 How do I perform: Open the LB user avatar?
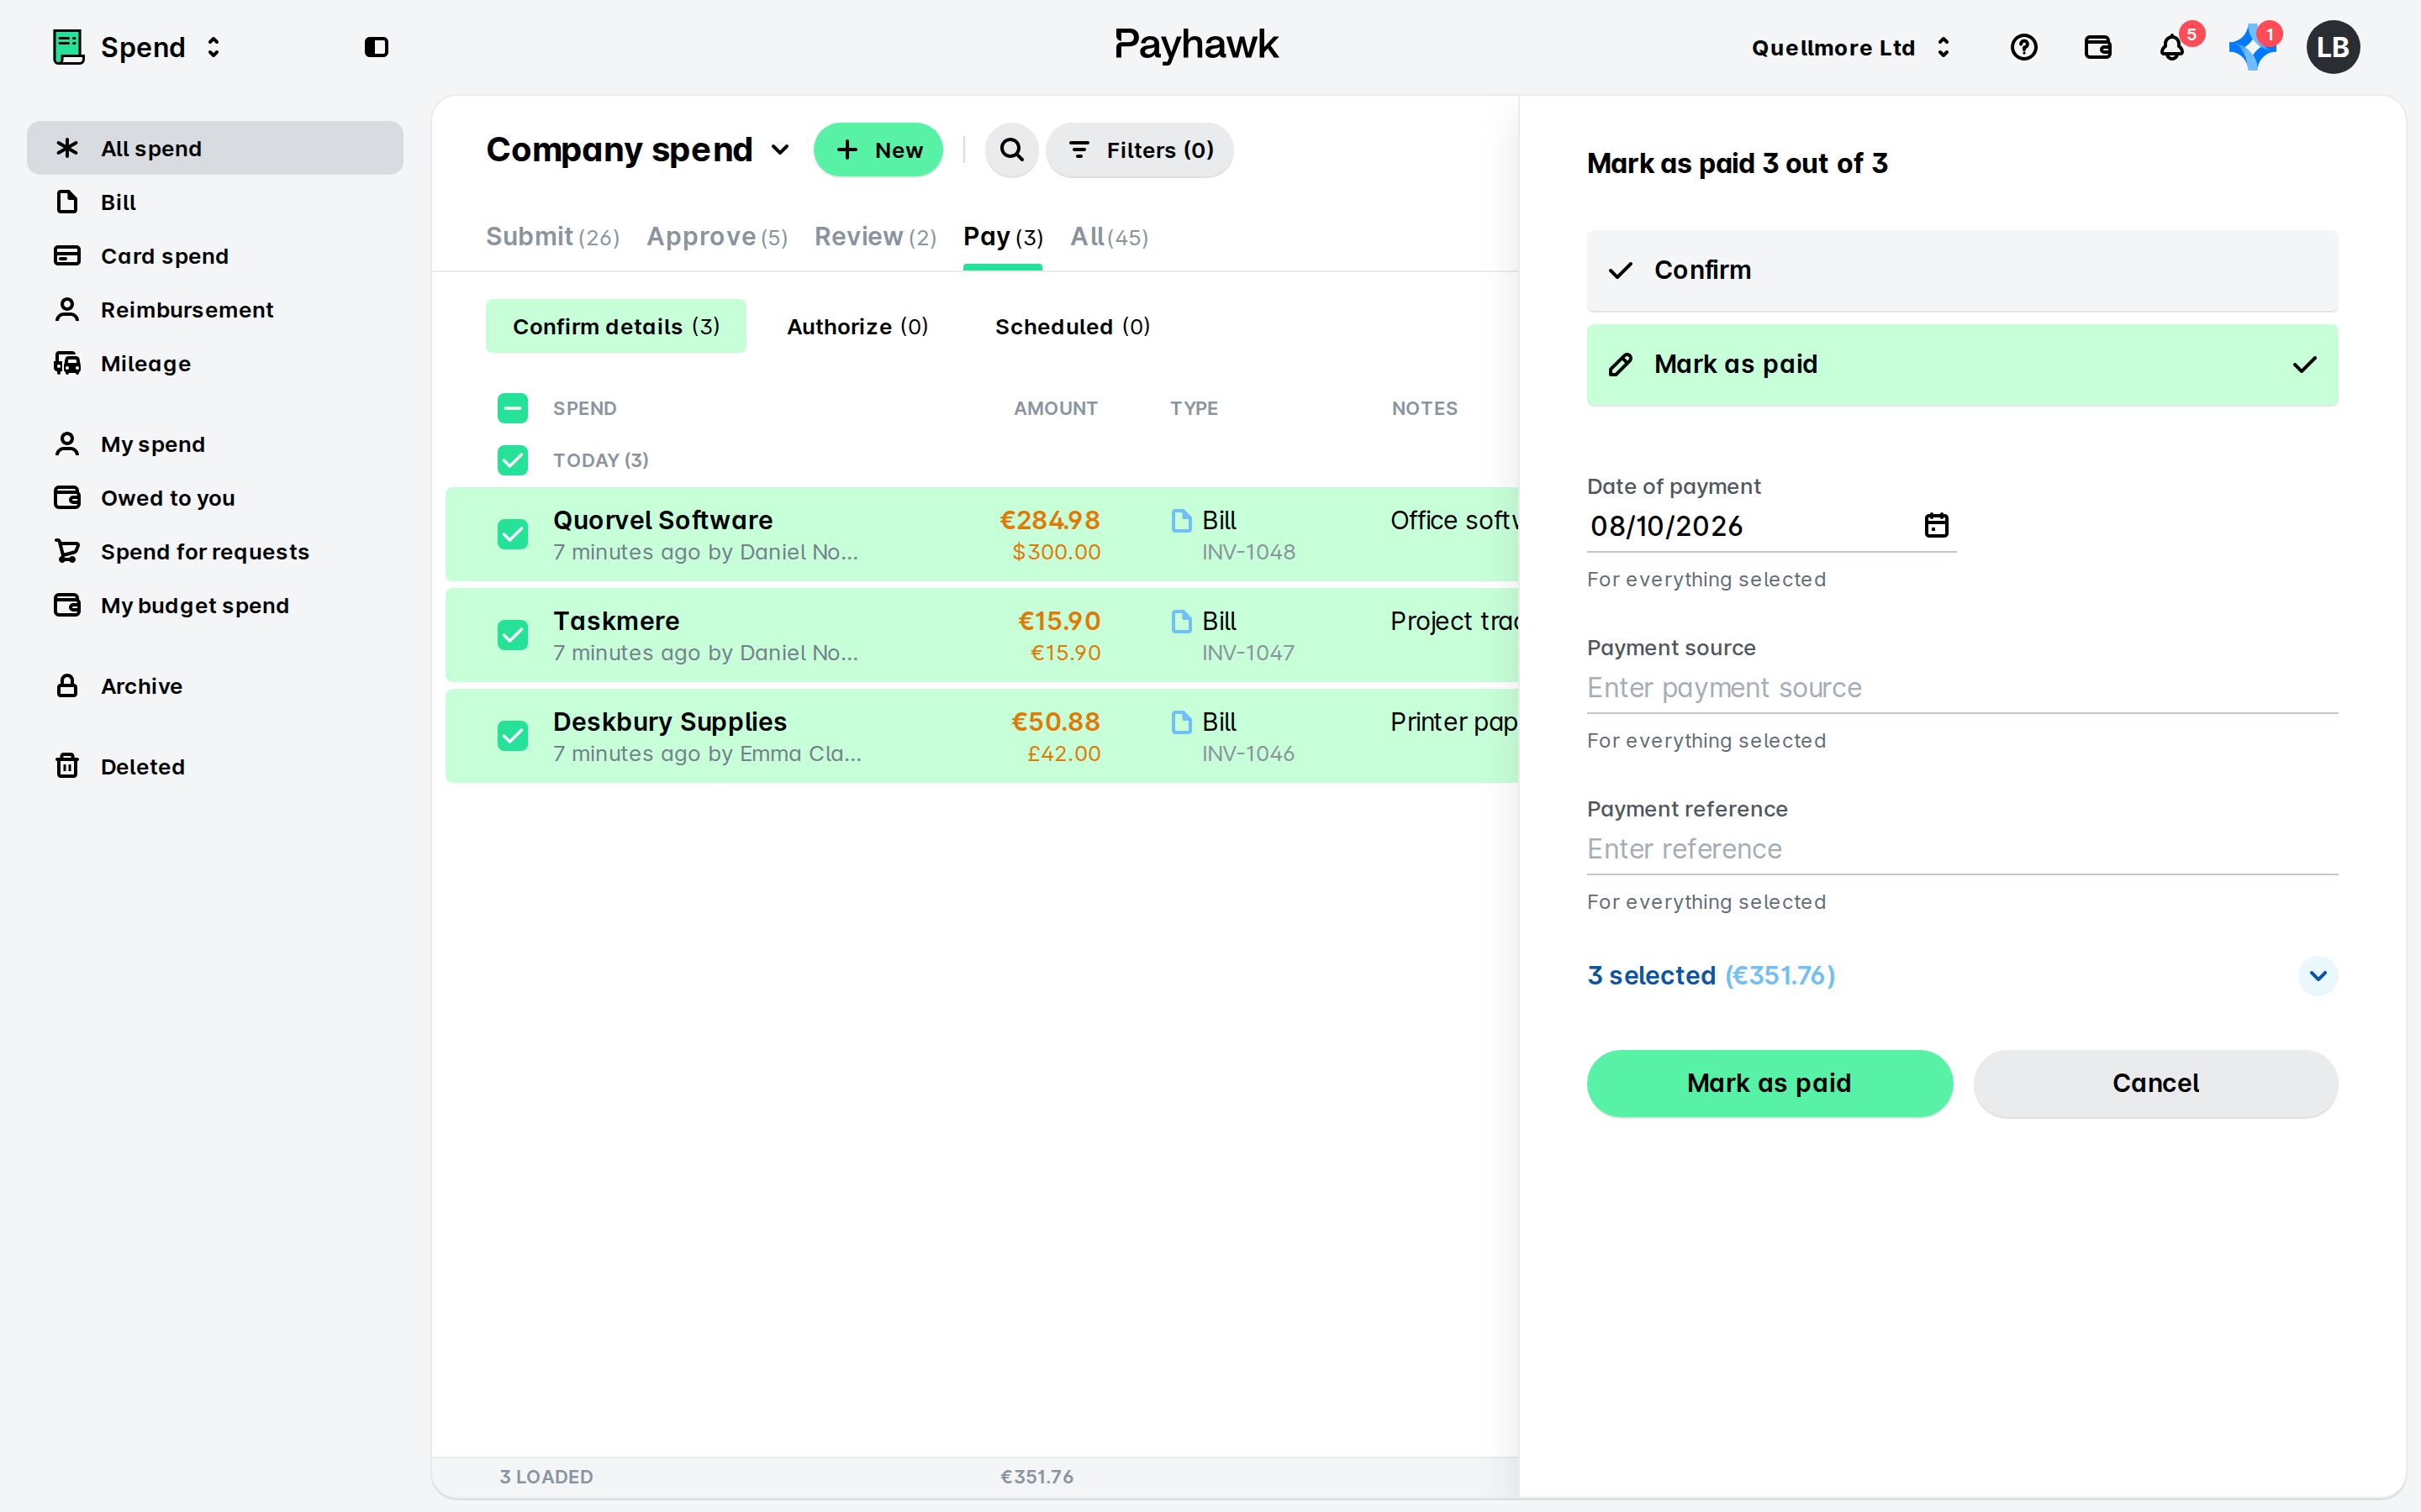click(x=2333, y=47)
